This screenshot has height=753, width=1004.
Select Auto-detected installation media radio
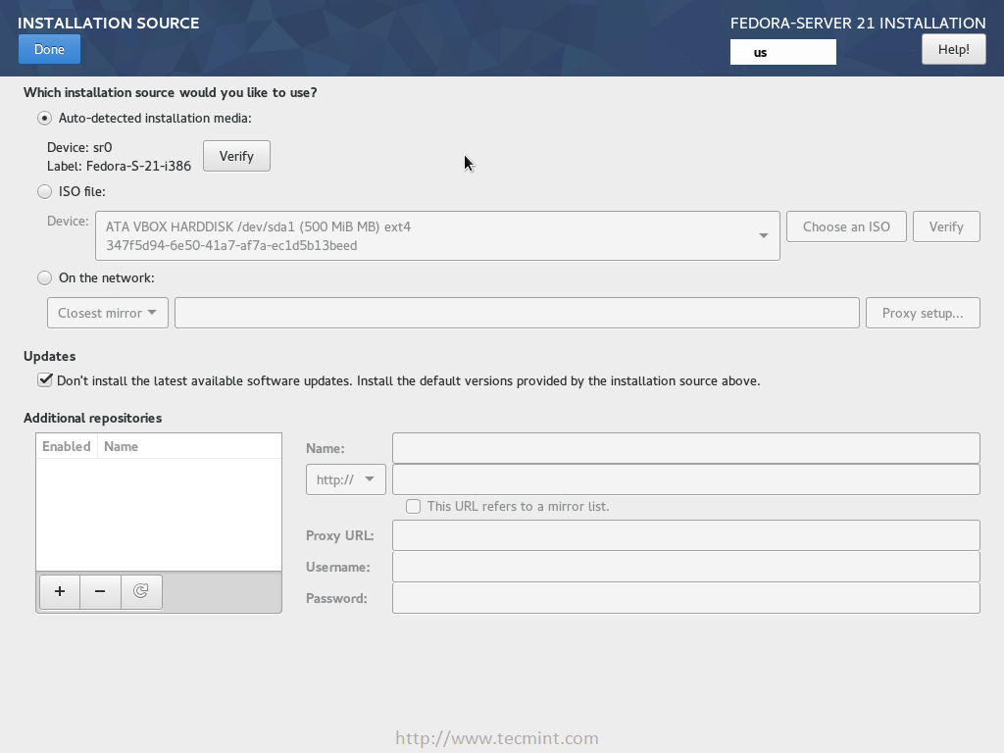[x=44, y=119]
